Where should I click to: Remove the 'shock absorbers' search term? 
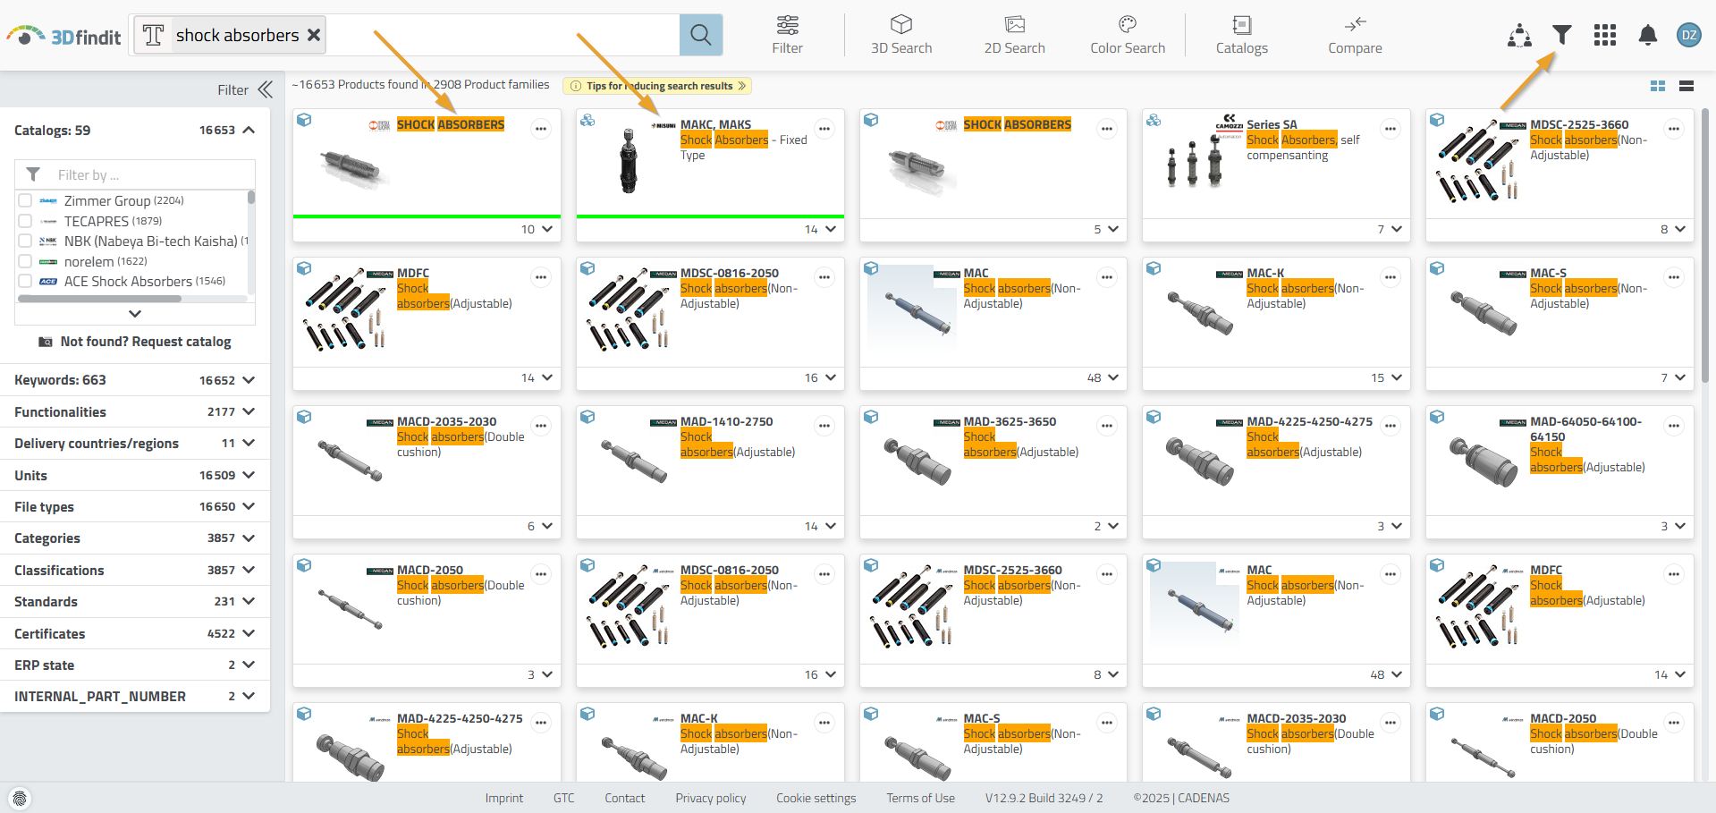[314, 35]
